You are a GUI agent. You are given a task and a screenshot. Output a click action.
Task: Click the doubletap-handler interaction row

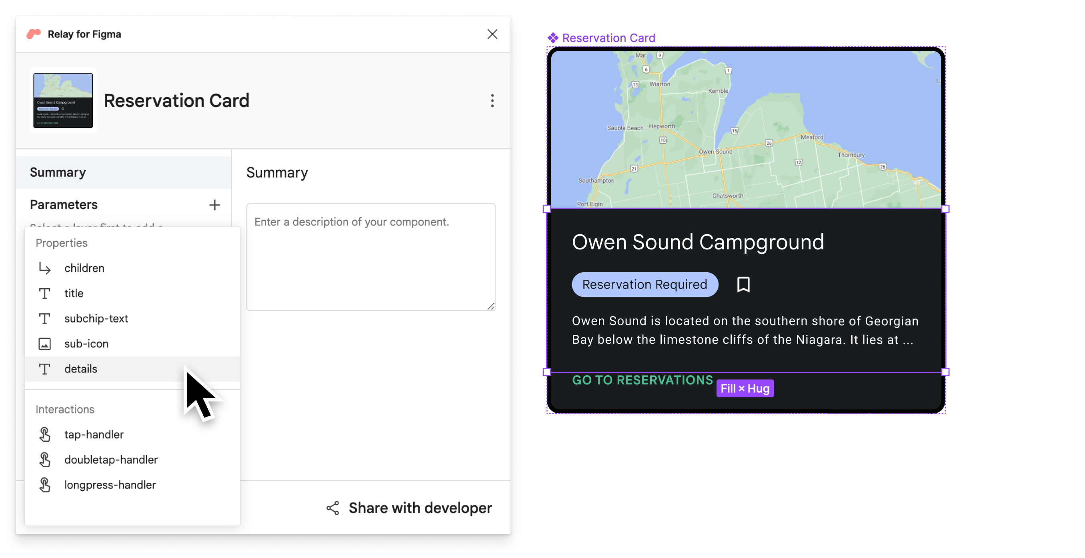(110, 458)
